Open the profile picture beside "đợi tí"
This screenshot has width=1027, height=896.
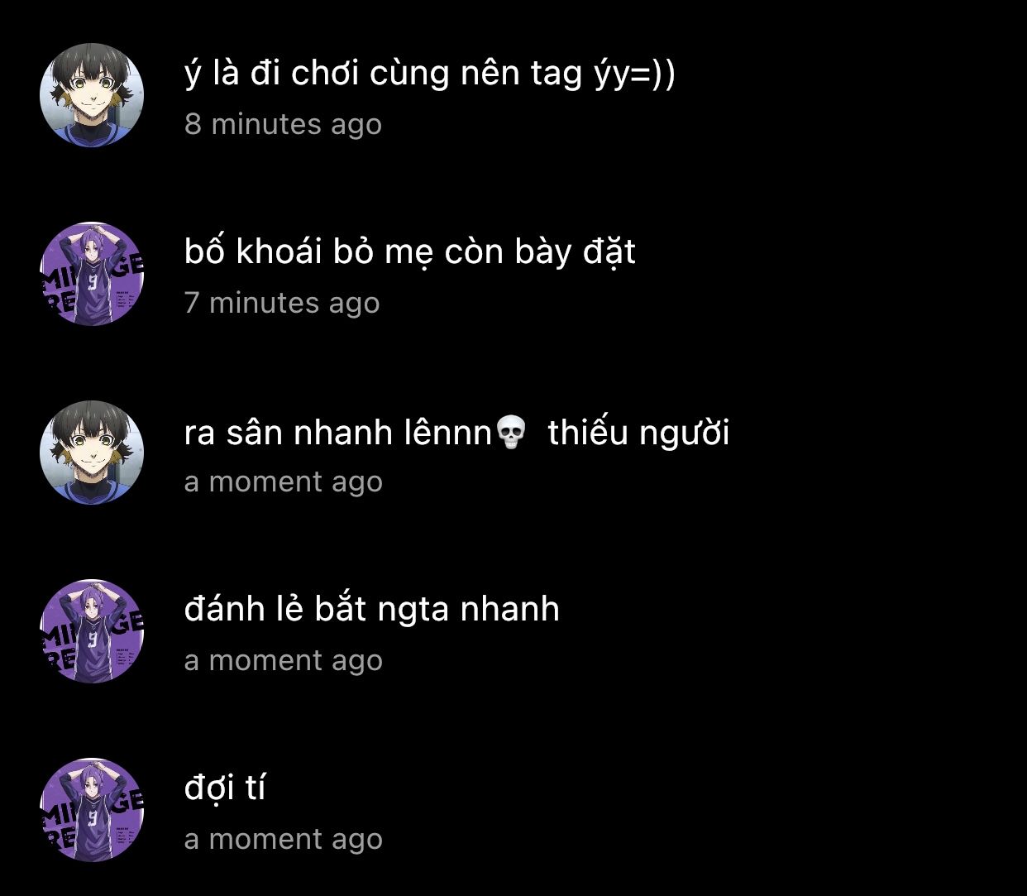click(x=92, y=810)
